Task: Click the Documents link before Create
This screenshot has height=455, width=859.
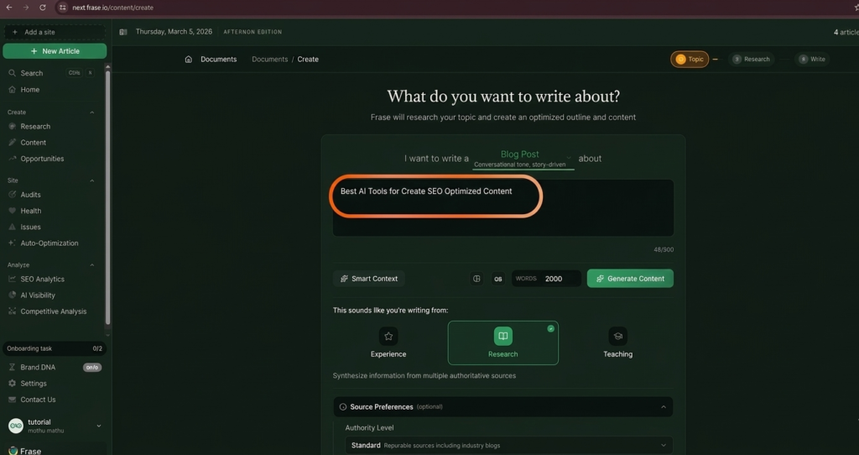Action: (x=269, y=60)
